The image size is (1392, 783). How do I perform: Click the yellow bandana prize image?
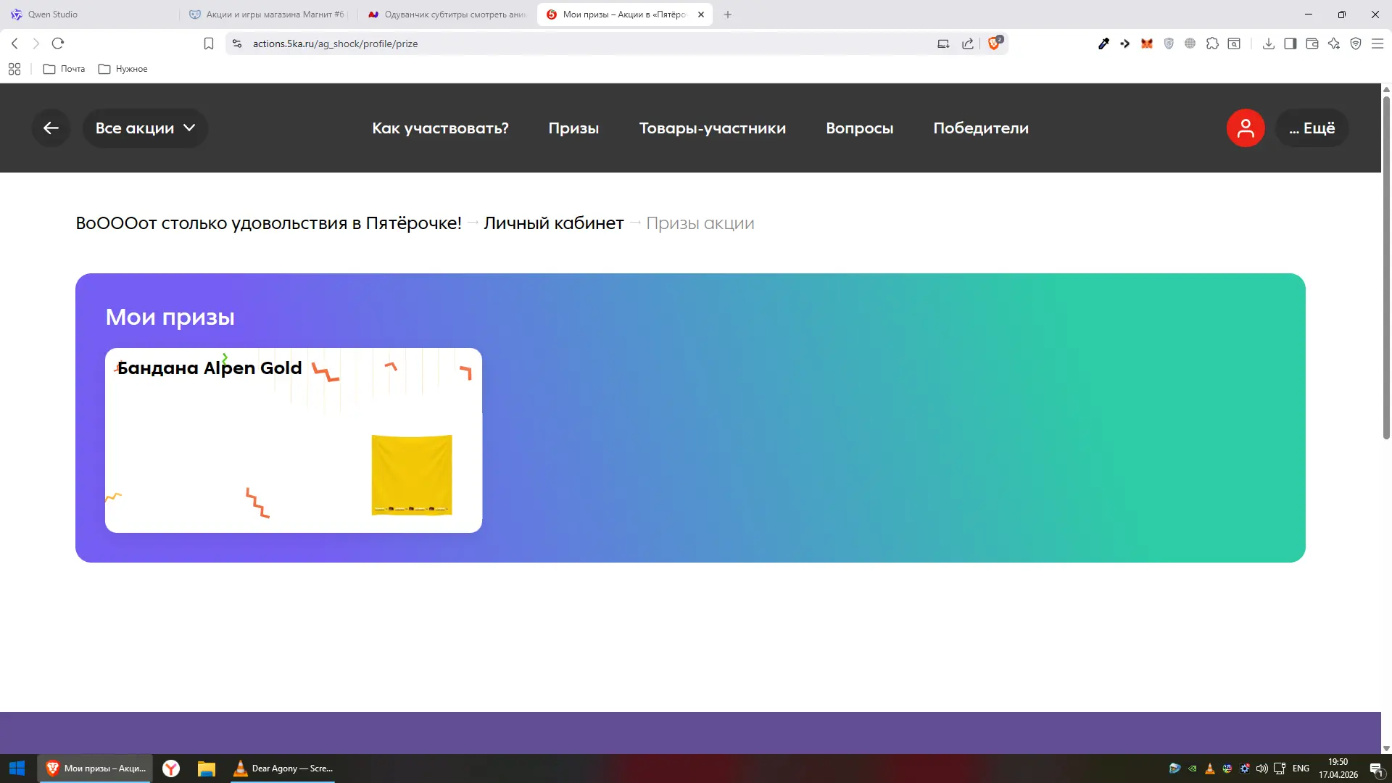click(412, 475)
